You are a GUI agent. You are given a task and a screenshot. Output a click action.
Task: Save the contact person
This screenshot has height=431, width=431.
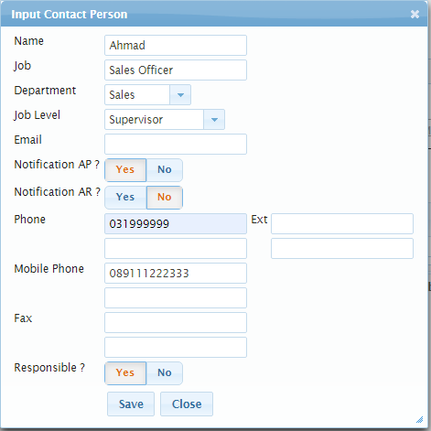tap(131, 404)
